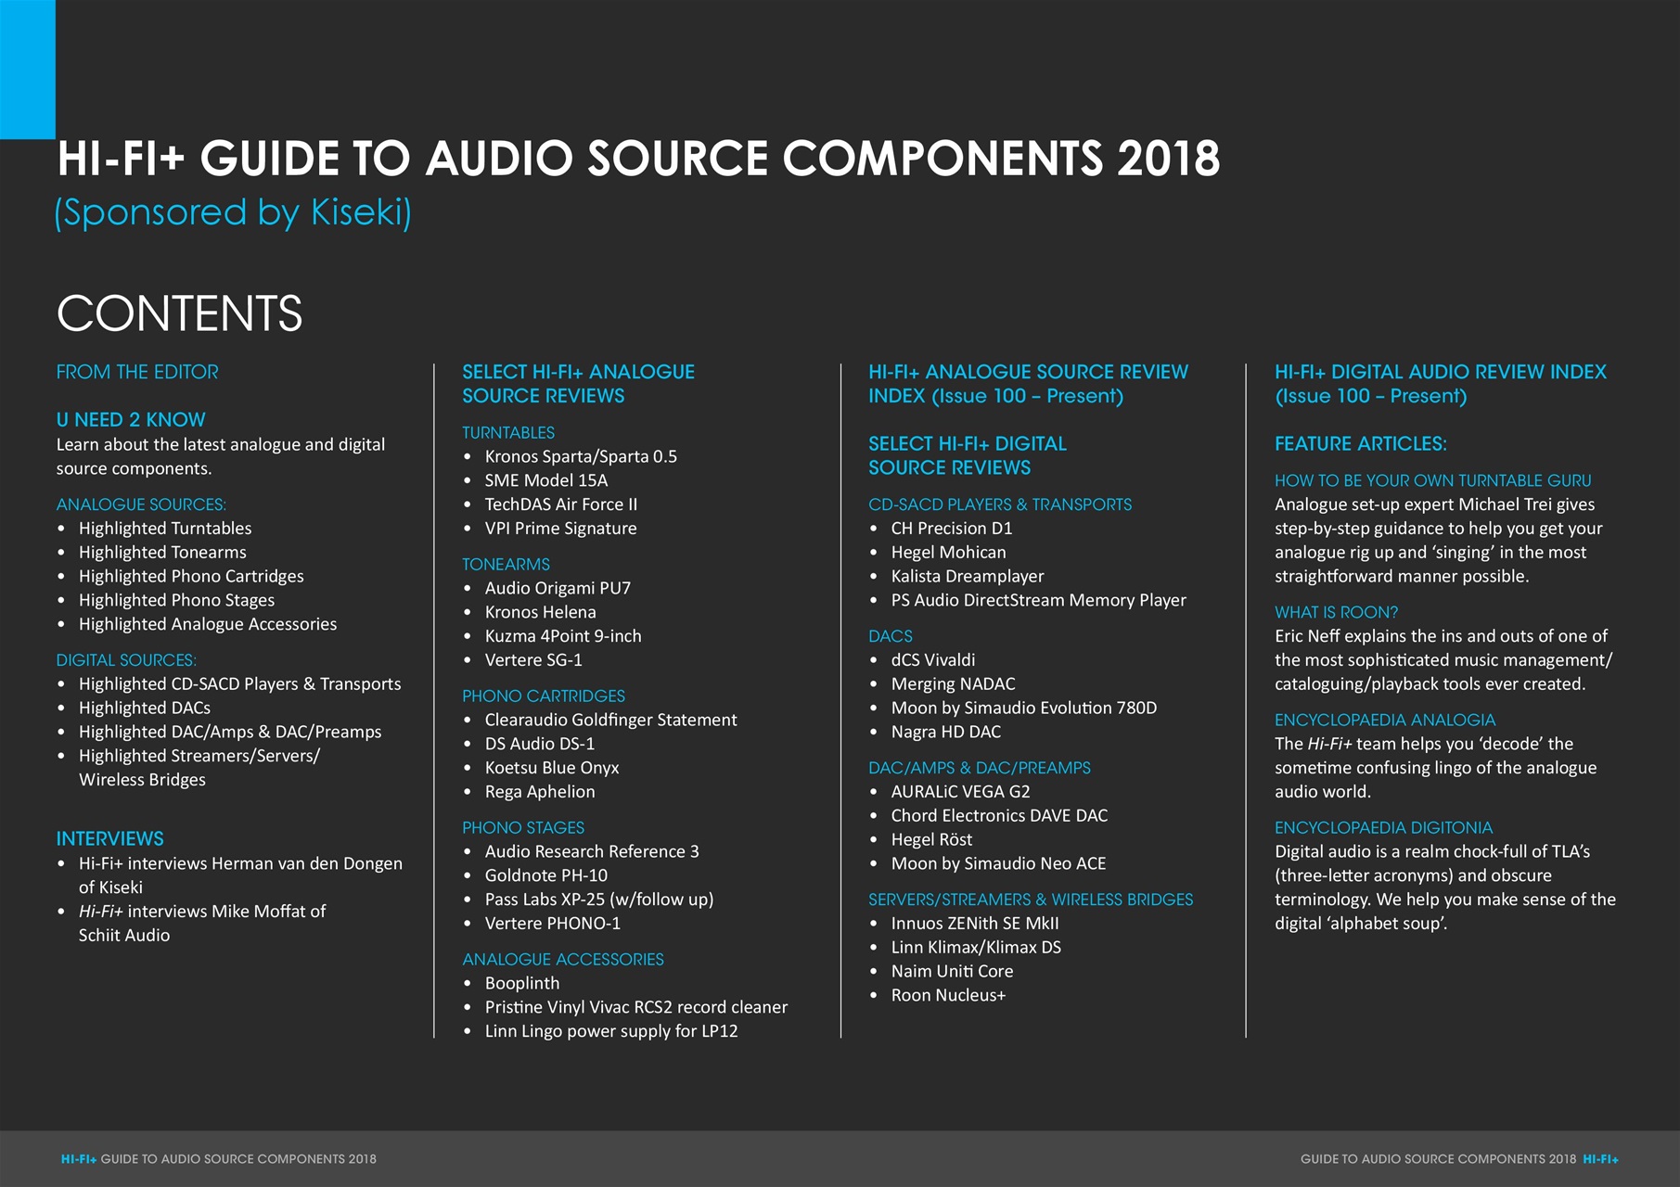
Task: Expand the PHONO CARTRIDGES section heading
Action: pyautogui.click(x=544, y=696)
